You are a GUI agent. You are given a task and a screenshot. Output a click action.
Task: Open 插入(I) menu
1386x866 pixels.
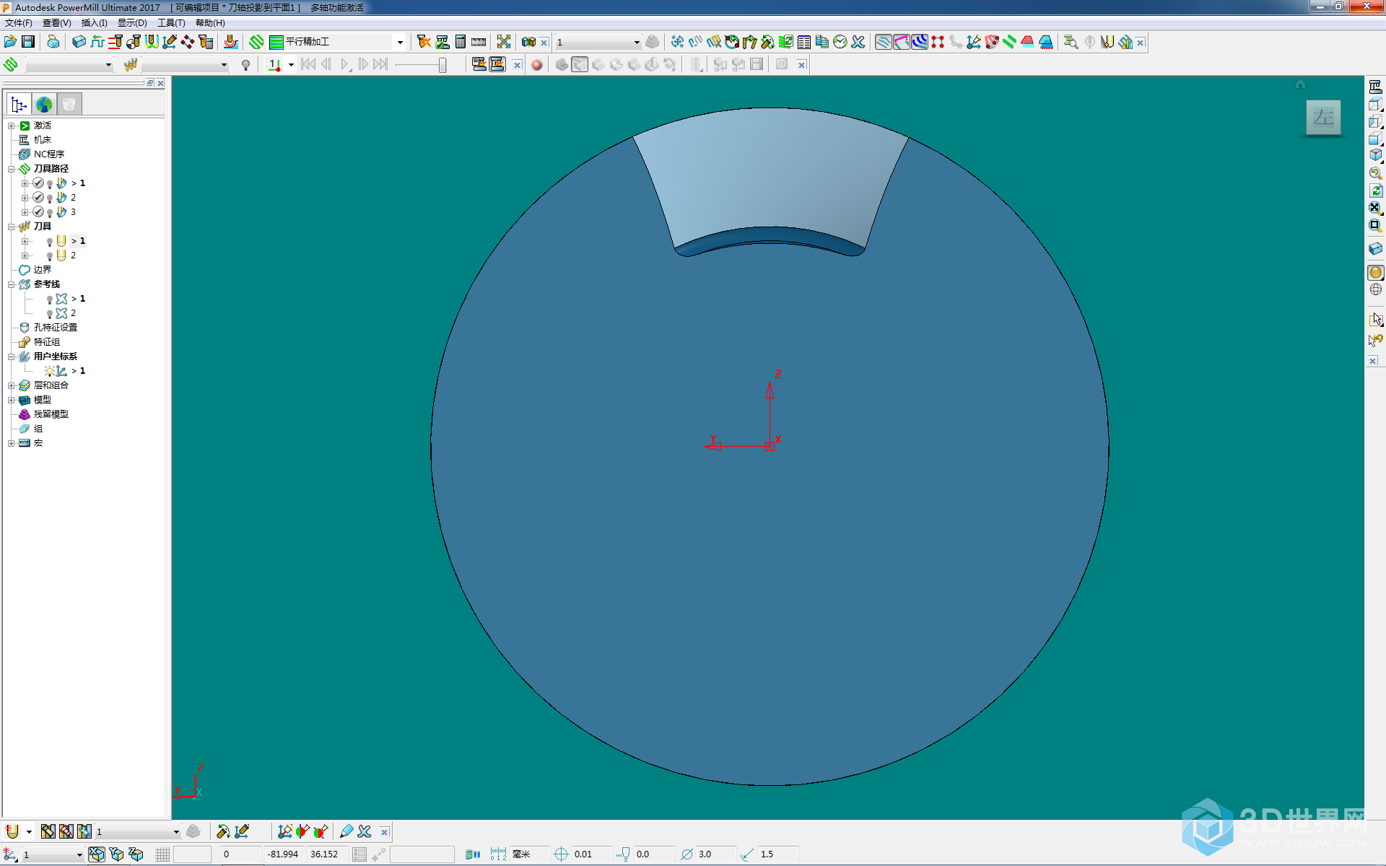pyautogui.click(x=95, y=23)
